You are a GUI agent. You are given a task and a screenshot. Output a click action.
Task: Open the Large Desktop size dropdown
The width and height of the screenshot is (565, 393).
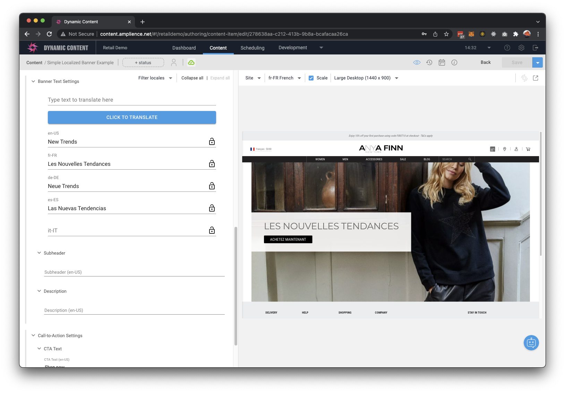(366, 78)
